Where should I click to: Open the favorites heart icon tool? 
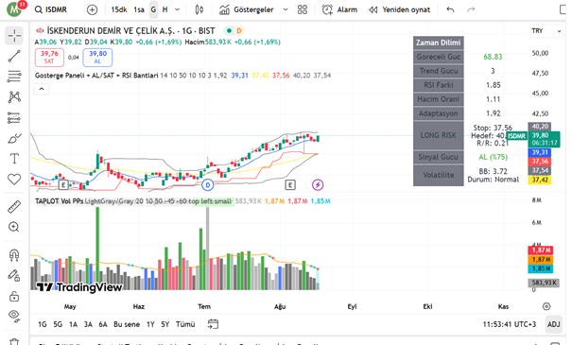[14, 179]
